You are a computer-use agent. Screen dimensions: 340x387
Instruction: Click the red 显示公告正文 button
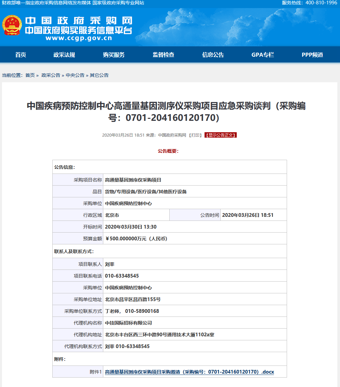[221, 135]
